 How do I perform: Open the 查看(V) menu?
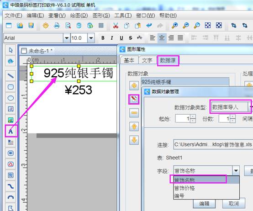(57, 16)
